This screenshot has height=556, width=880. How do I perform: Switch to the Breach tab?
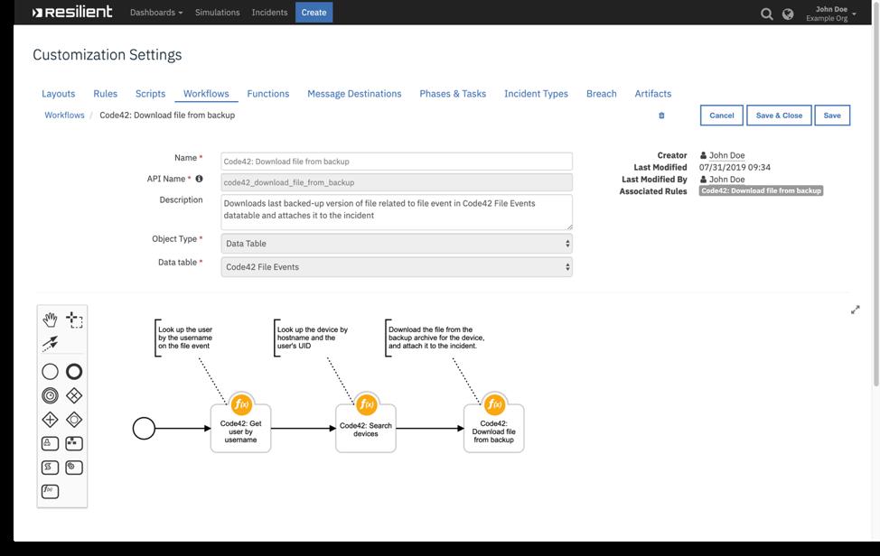pyautogui.click(x=602, y=94)
